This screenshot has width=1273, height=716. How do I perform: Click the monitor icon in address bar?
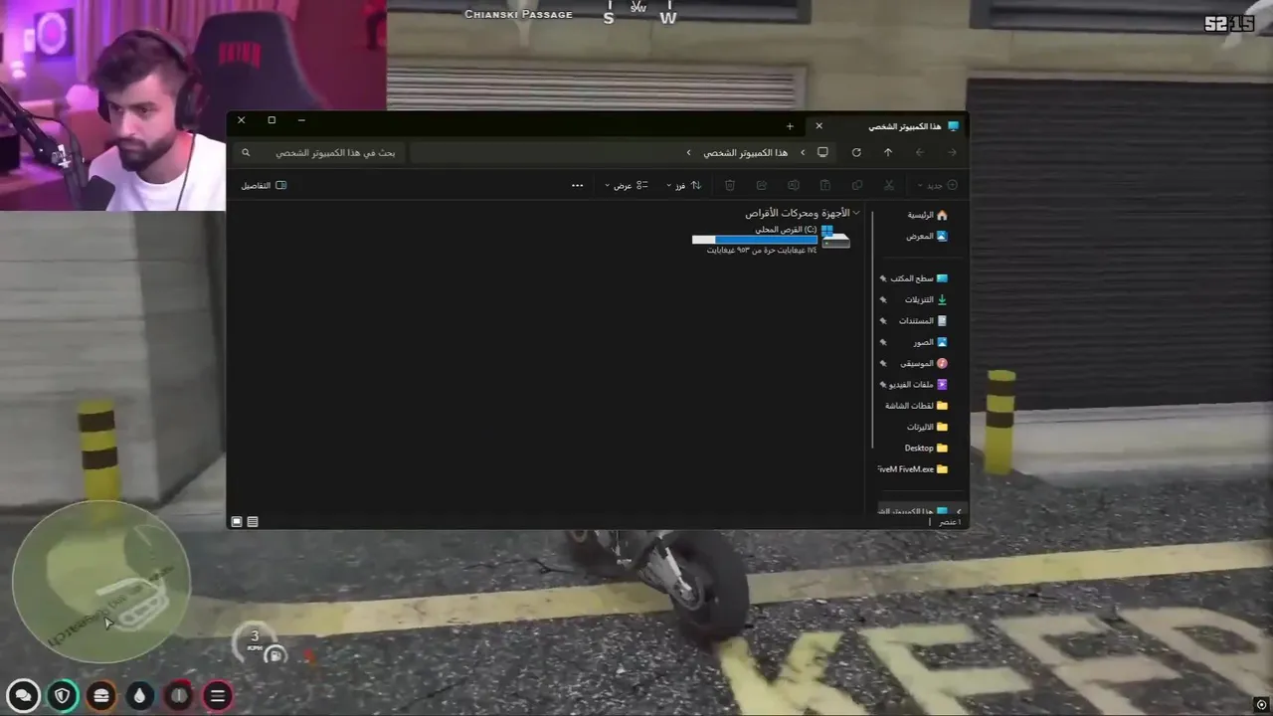(x=822, y=152)
